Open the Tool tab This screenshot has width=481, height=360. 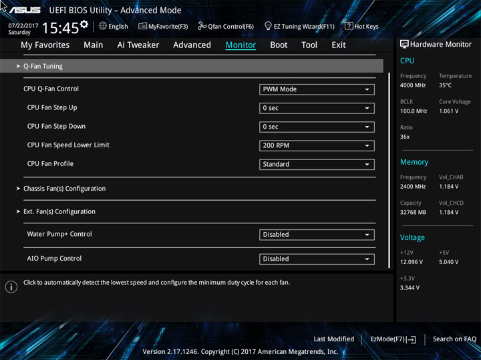click(x=309, y=45)
